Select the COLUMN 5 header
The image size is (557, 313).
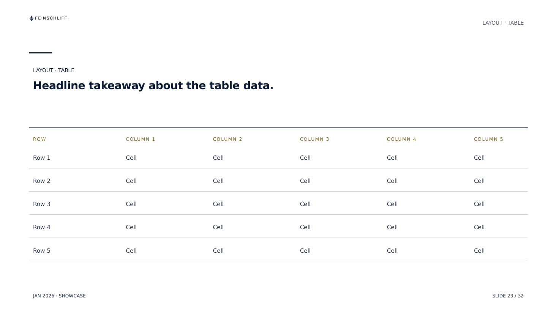[488, 139]
